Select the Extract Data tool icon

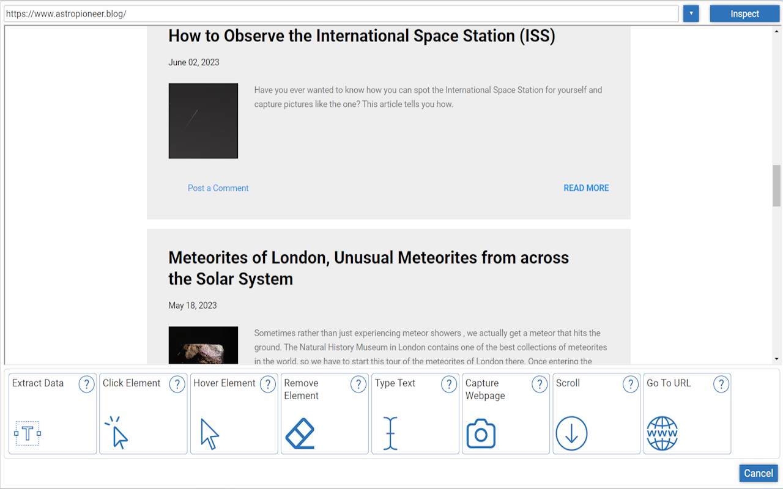(28, 433)
